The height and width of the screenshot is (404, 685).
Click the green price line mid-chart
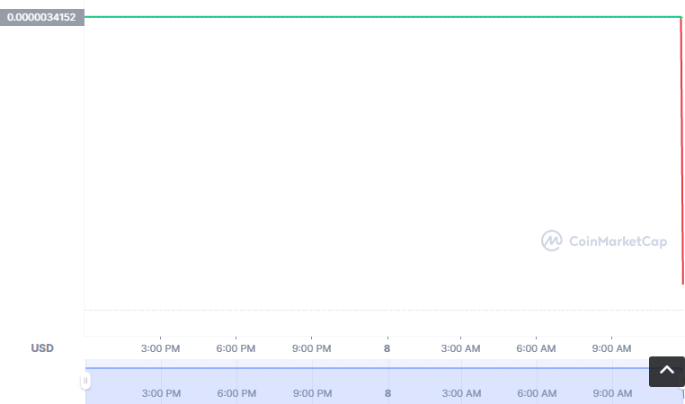pyautogui.click(x=382, y=16)
